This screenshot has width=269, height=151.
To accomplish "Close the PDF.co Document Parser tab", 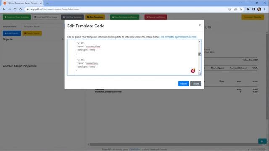I will pyautogui.click(x=41, y=3).
